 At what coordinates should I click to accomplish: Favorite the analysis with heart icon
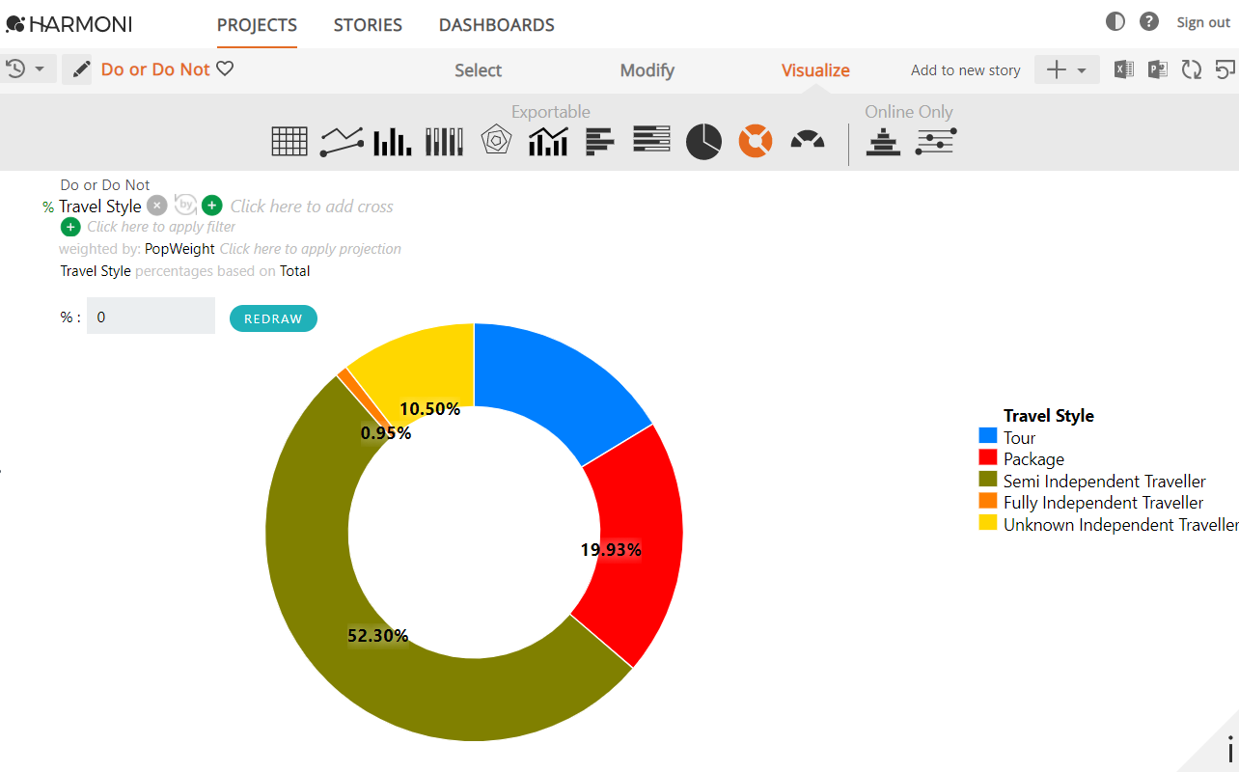(225, 69)
